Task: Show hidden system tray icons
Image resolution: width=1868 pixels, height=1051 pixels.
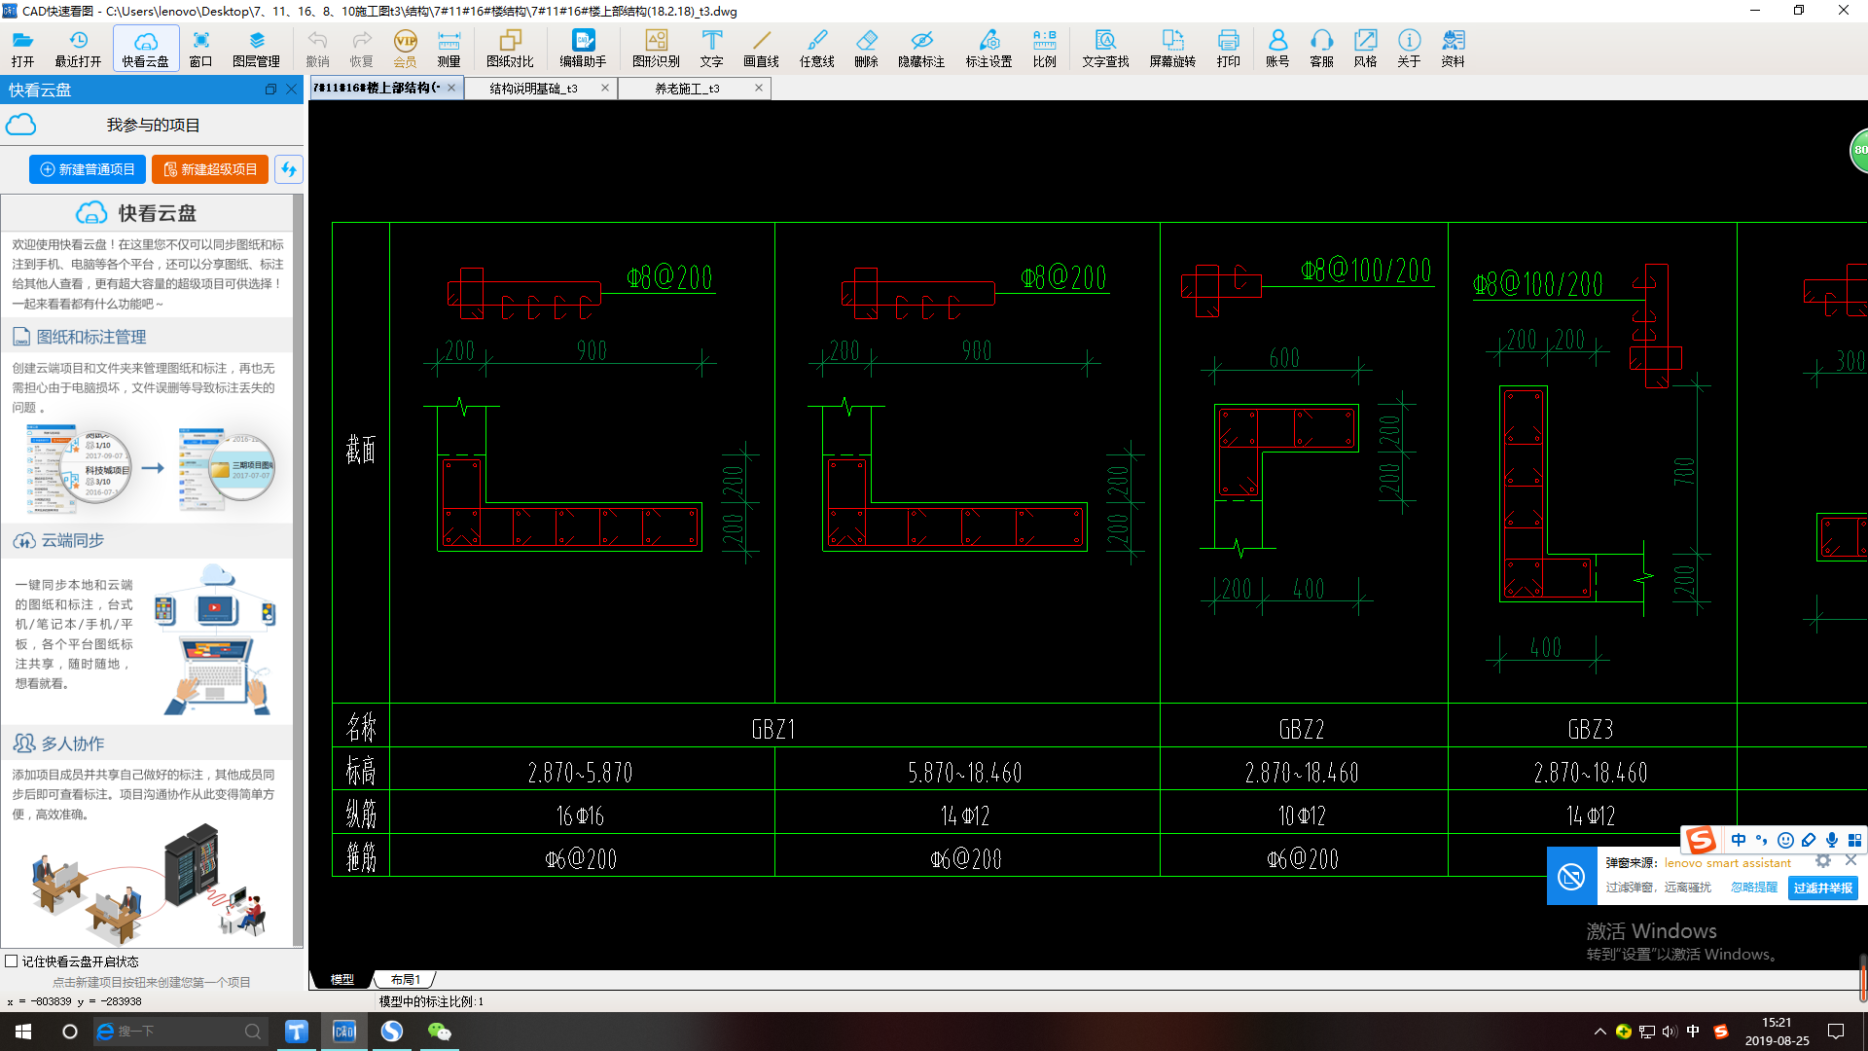Action: pyautogui.click(x=1600, y=1032)
